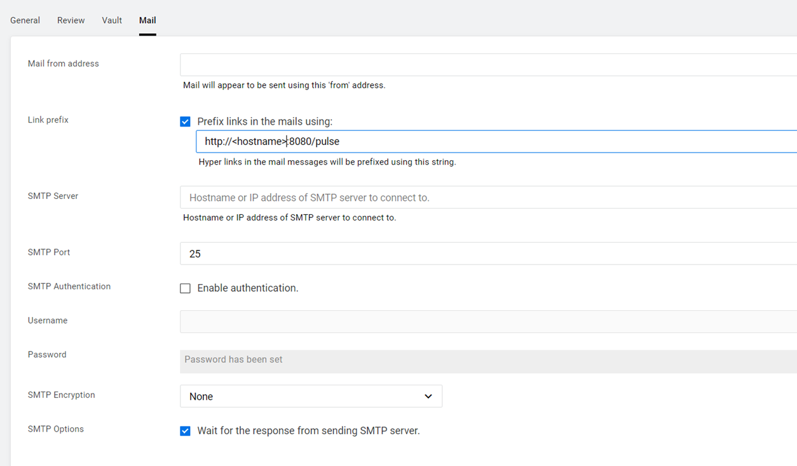
Task: Focus the Mail from address field
Action: 487,65
